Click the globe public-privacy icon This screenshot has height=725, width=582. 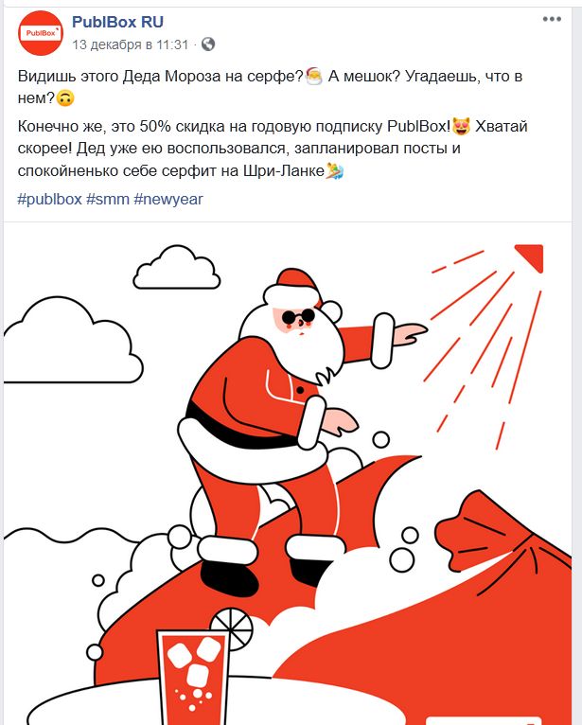tap(208, 44)
